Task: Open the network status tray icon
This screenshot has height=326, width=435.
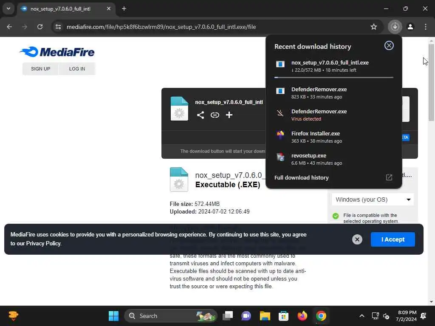Action: (x=376, y=316)
